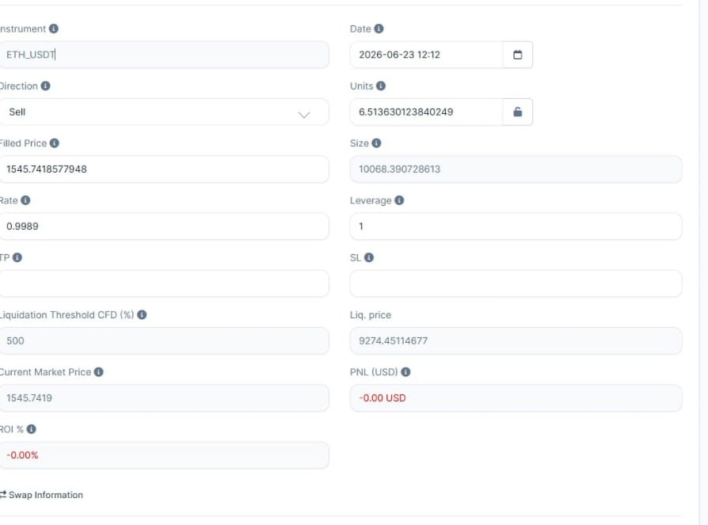
Task: Click the info icon beside Size label
Action: (376, 143)
